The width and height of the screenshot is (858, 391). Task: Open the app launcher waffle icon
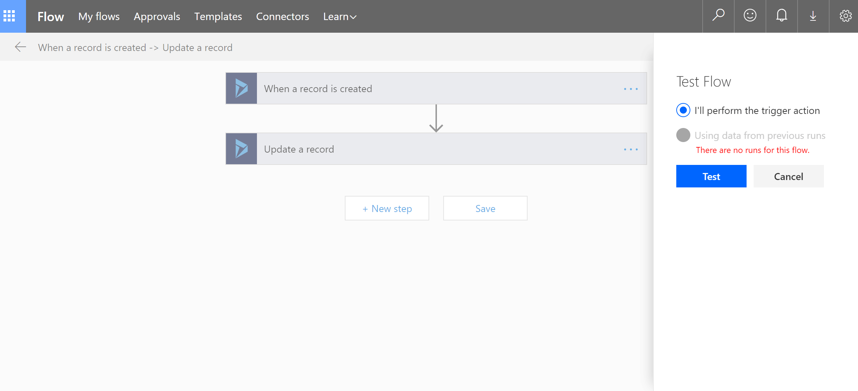pos(9,16)
